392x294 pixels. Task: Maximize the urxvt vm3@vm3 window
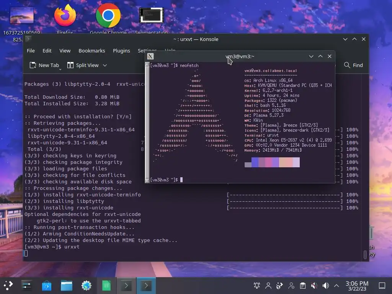tap(320, 57)
